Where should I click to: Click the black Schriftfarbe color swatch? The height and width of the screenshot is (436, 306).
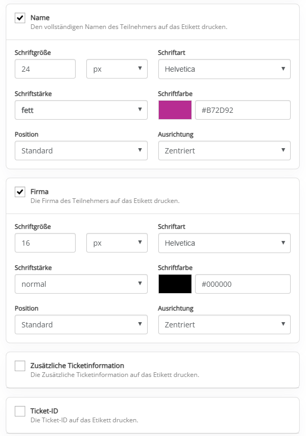click(175, 284)
